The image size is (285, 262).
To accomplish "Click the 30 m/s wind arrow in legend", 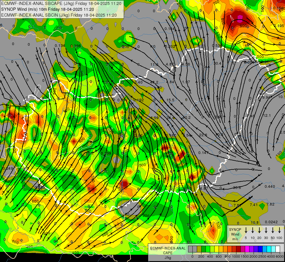I will [x=266, y=230].
